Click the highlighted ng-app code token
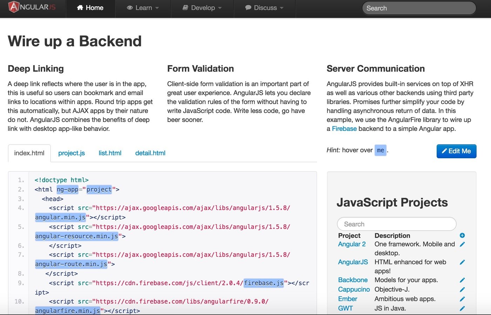Viewport: 491px width, 315px height. pos(67,189)
